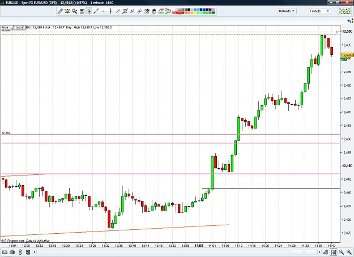Select the text annotation tool

click(82, 11)
